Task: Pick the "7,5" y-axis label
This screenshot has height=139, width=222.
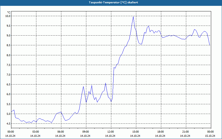Action: [x=9, y=65]
